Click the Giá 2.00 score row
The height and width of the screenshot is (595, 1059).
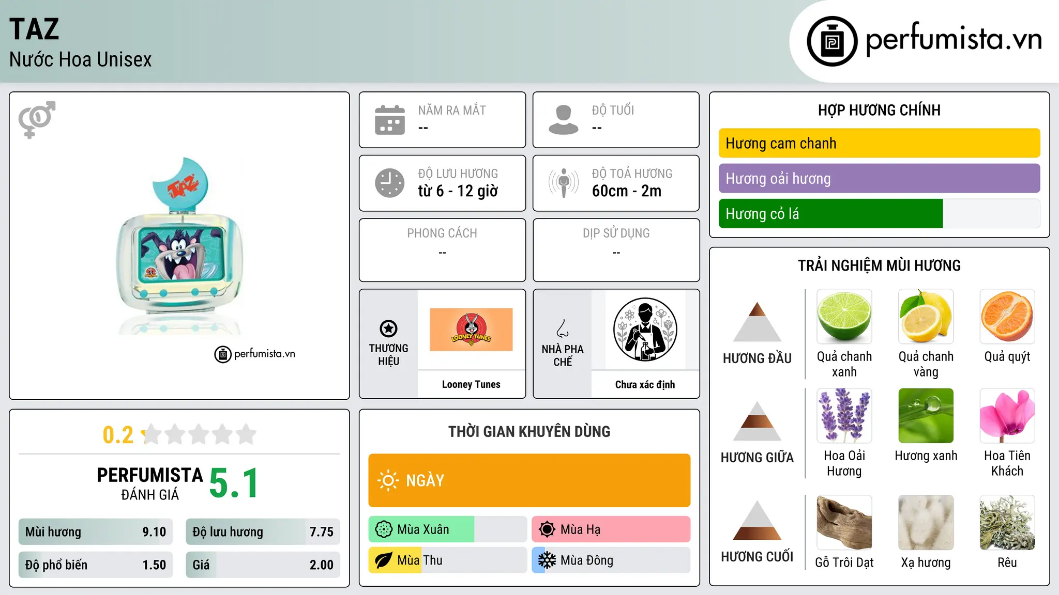click(x=263, y=565)
